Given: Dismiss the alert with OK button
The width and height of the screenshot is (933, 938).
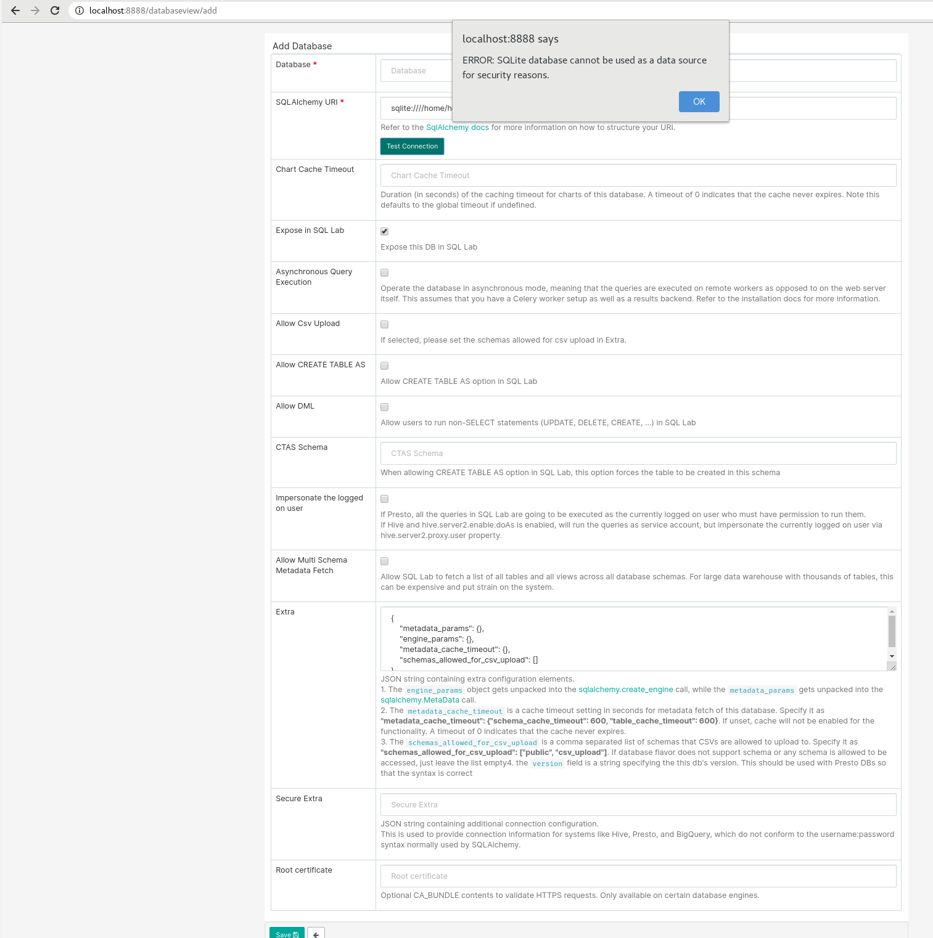Looking at the screenshot, I should click(699, 102).
